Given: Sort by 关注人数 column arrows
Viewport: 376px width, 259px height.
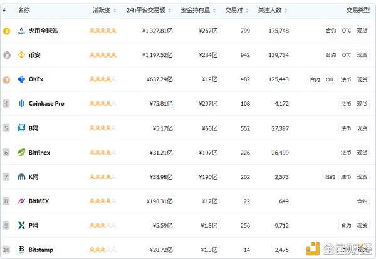Looking at the screenshot, I should click(286, 10).
